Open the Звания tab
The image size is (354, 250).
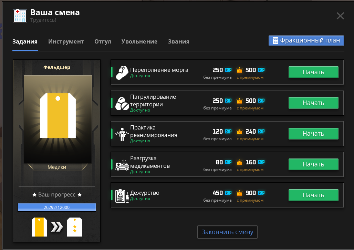pos(179,42)
